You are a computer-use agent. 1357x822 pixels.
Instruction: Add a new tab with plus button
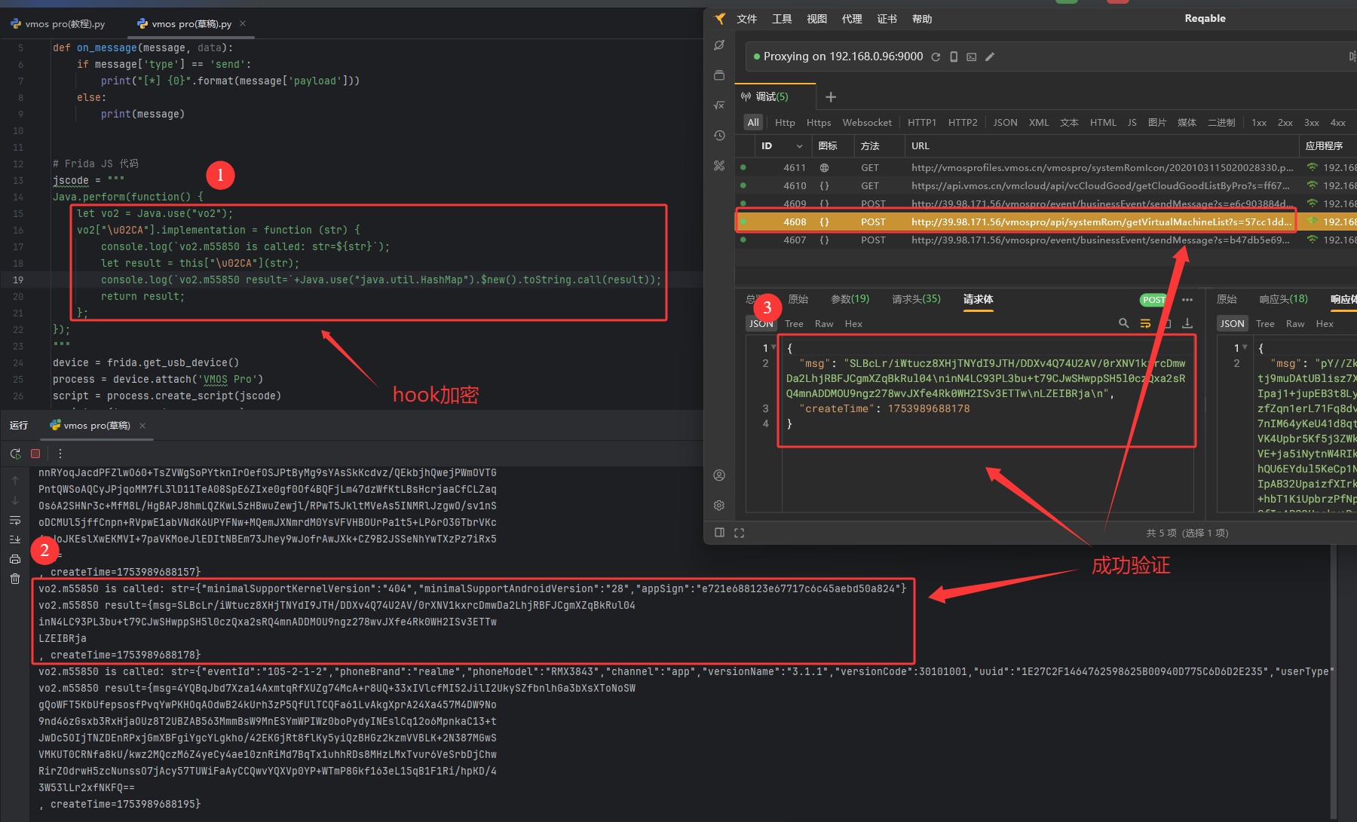pos(831,96)
